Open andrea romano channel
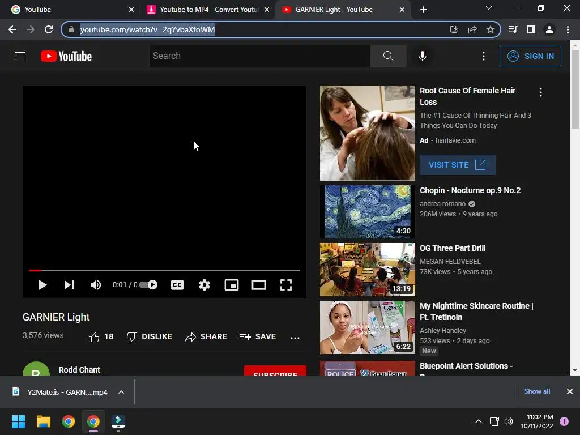The image size is (580, 435). click(x=442, y=204)
